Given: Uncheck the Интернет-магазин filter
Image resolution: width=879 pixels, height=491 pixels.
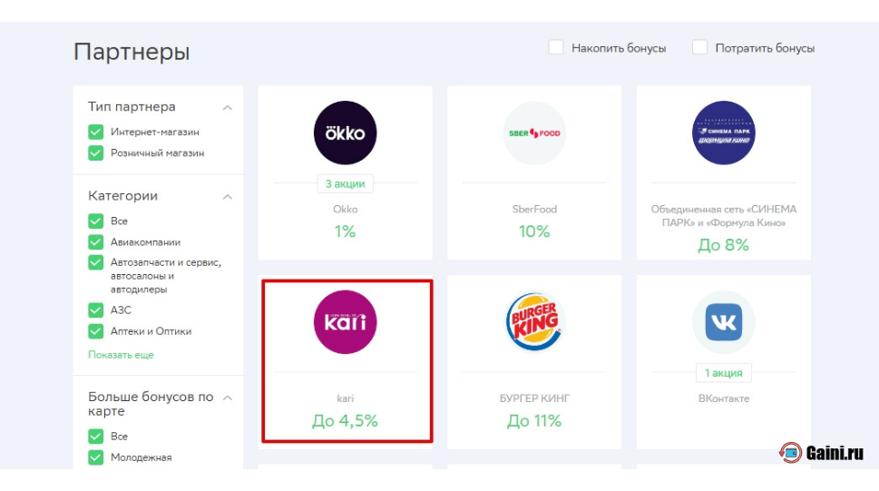Looking at the screenshot, I should [x=96, y=132].
